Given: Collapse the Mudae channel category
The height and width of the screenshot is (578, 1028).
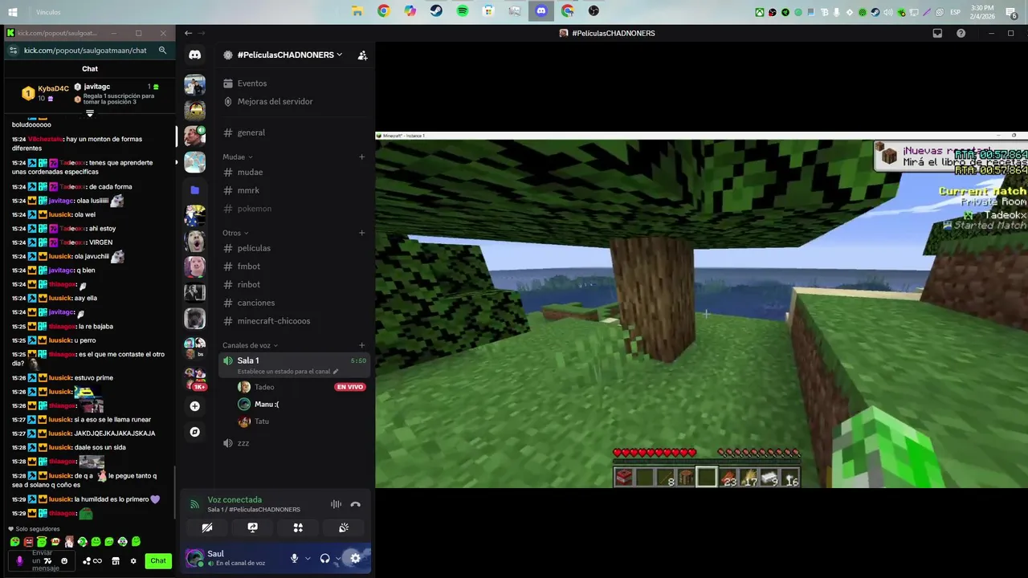Looking at the screenshot, I should pyautogui.click(x=238, y=157).
